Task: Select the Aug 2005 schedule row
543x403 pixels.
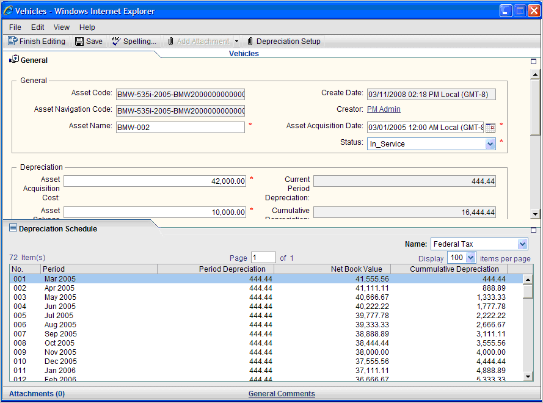Action: pos(266,325)
